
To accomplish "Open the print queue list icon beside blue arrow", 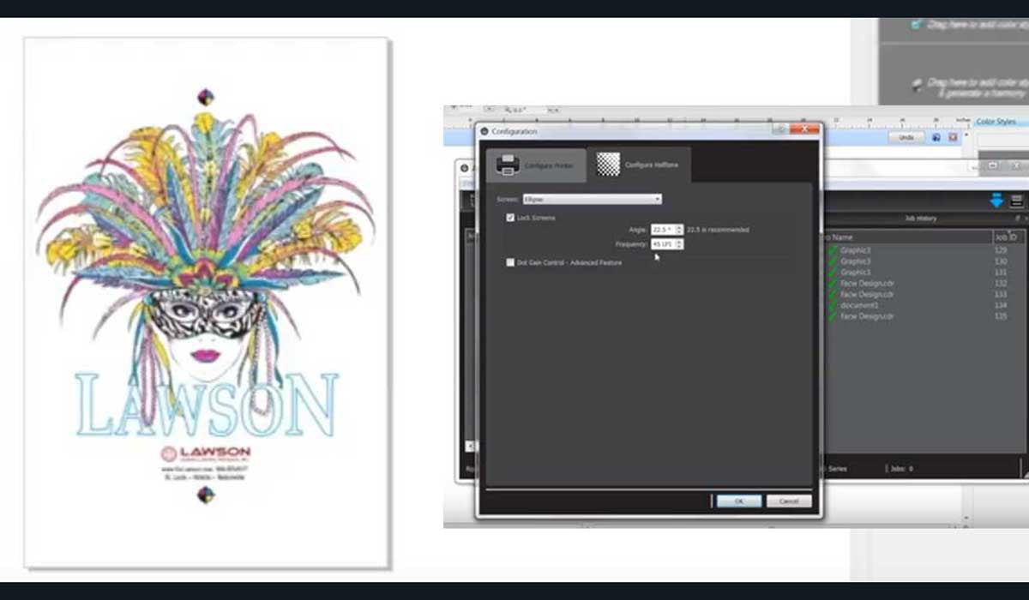I will pos(1015,199).
